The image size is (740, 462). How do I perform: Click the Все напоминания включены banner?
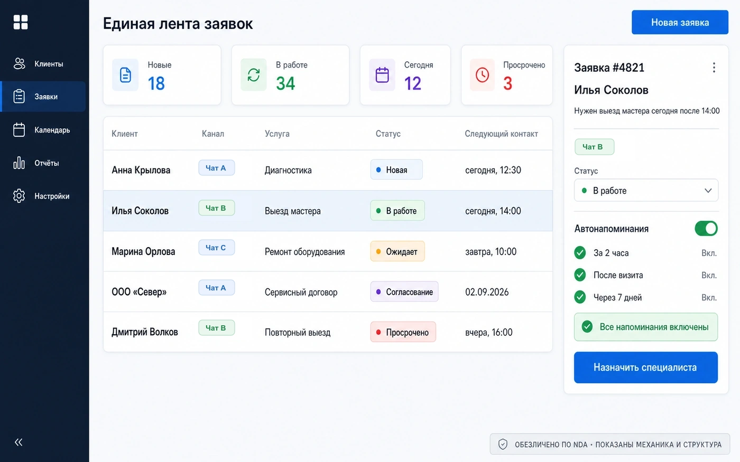tap(646, 327)
